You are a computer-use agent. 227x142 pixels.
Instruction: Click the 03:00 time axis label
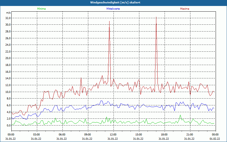[37, 135]
